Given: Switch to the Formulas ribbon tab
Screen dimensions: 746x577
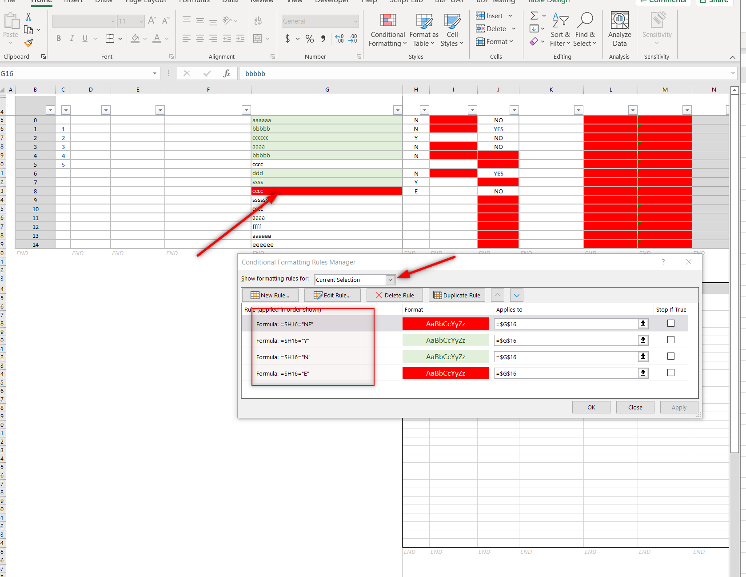Looking at the screenshot, I should [x=194, y=2].
